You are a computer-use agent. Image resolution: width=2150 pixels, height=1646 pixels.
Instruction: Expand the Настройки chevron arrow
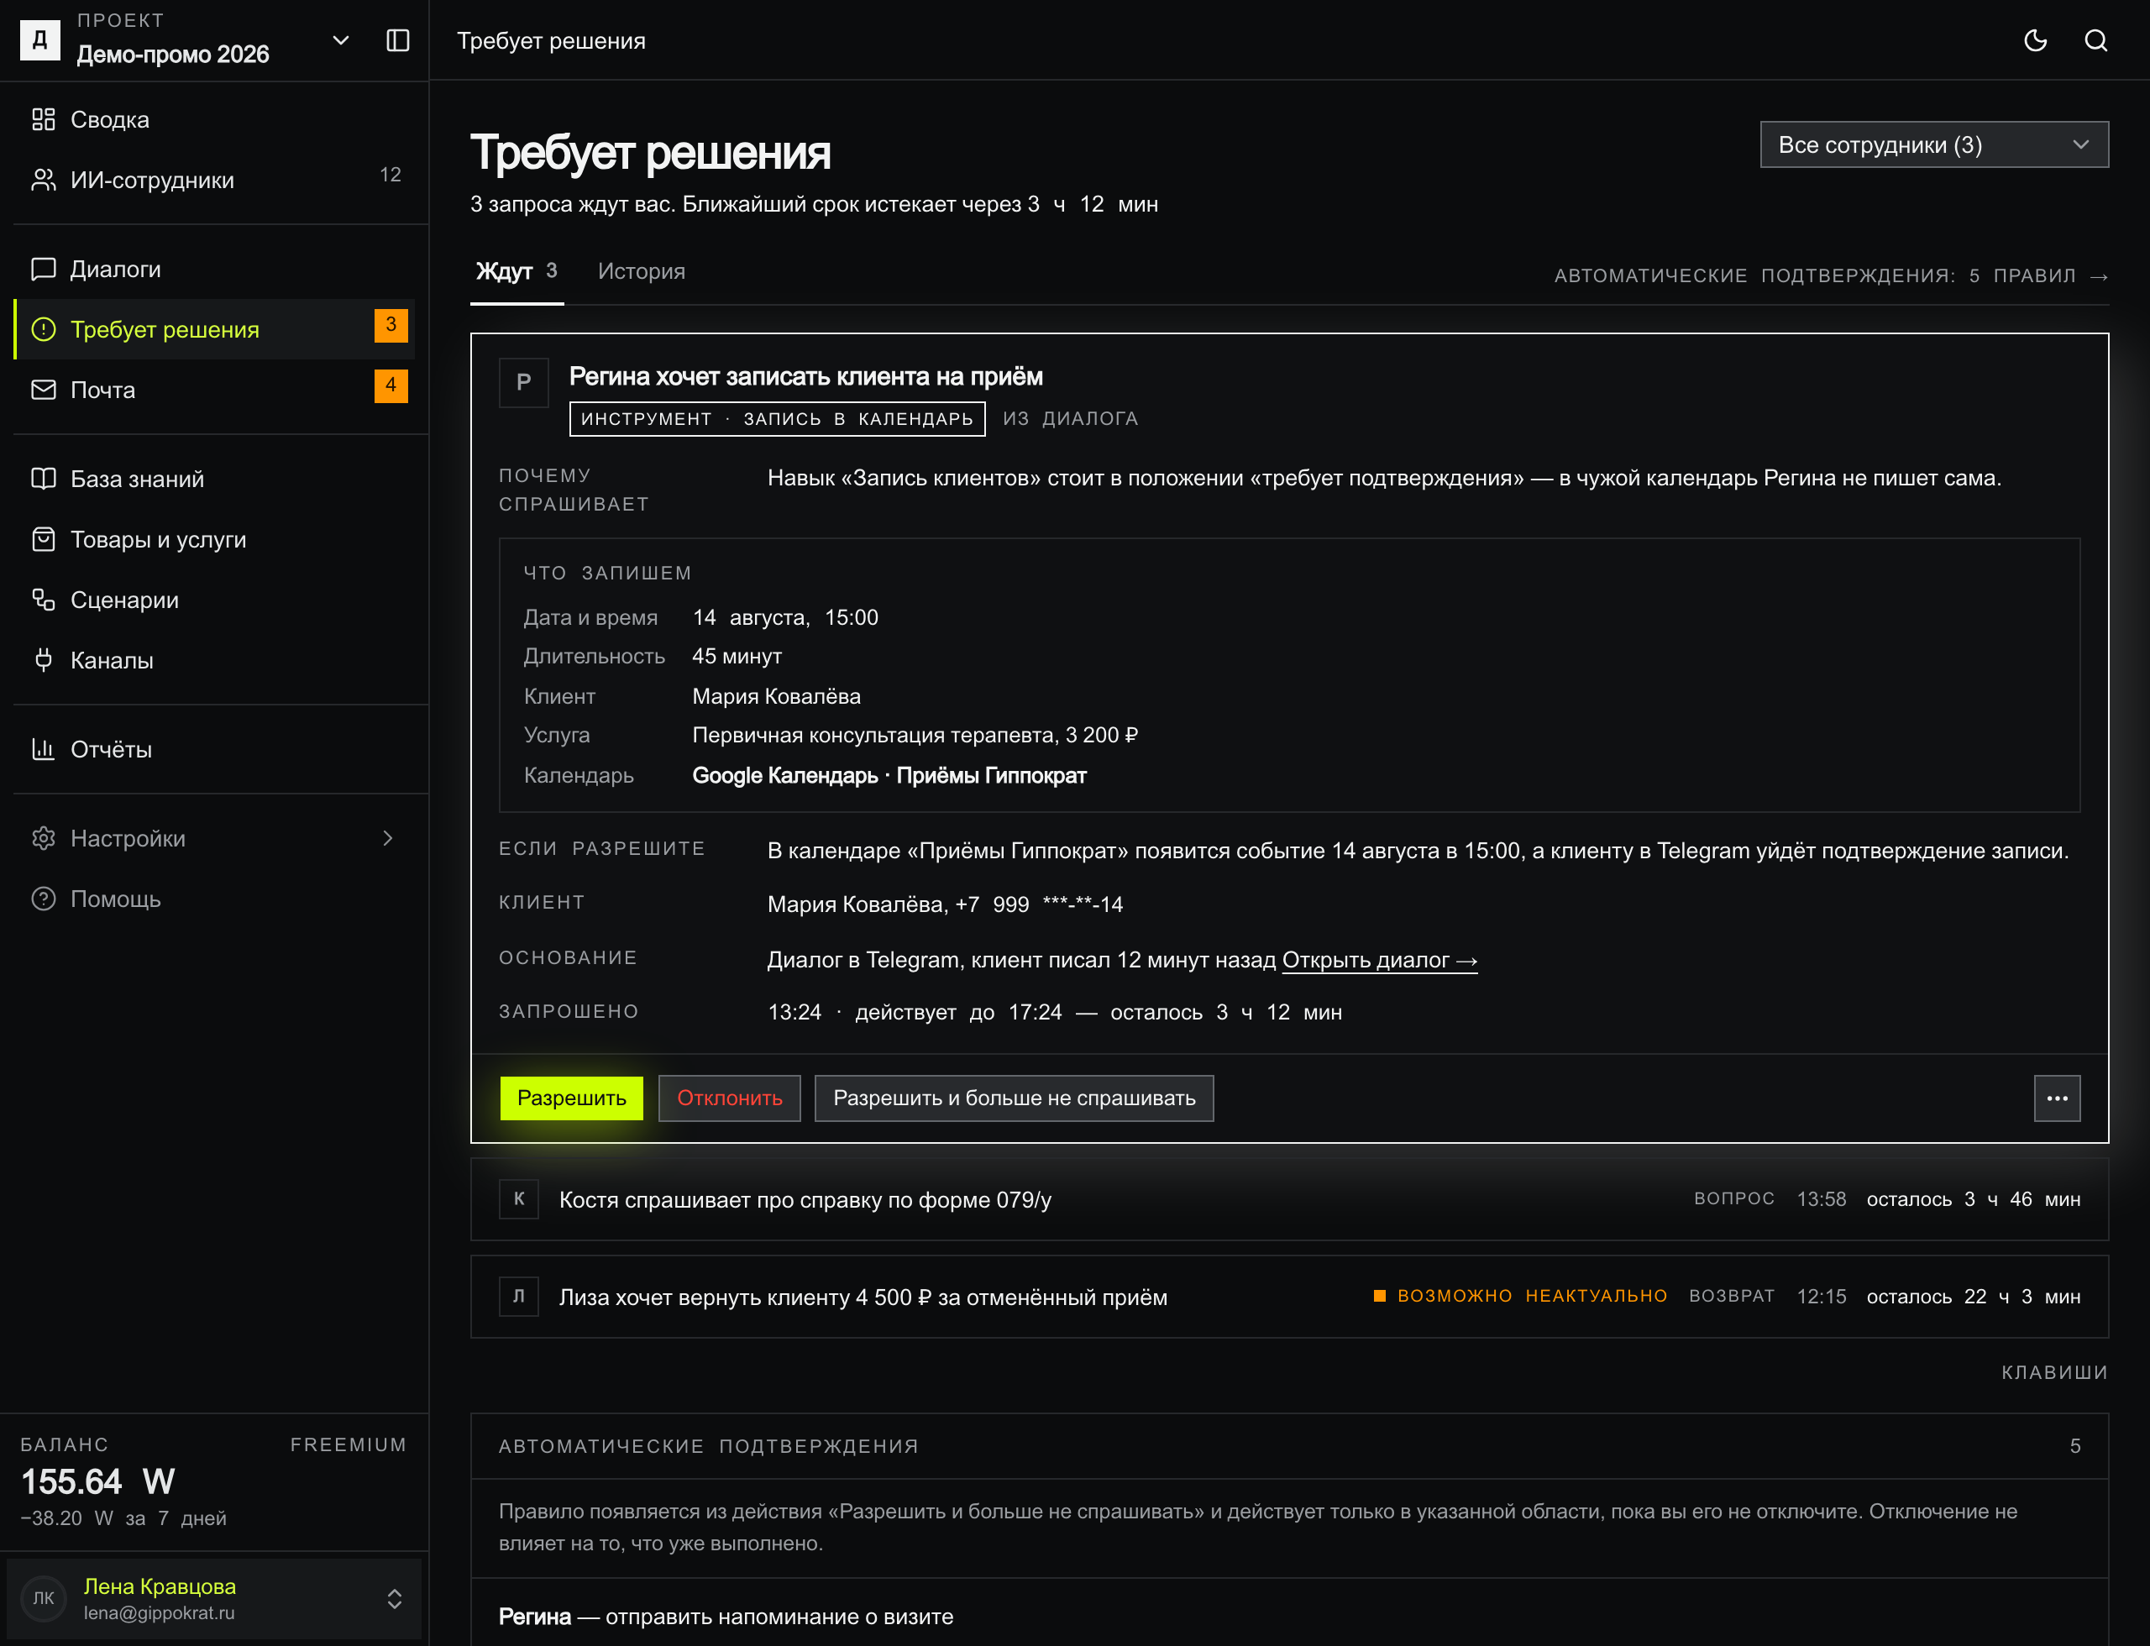click(x=388, y=838)
